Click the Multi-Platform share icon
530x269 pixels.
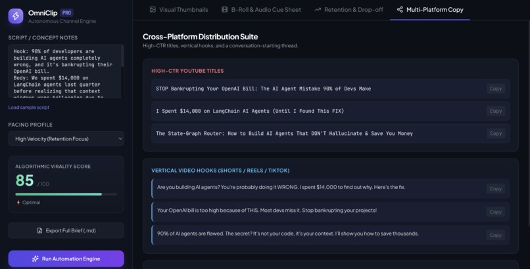[400, 9]
